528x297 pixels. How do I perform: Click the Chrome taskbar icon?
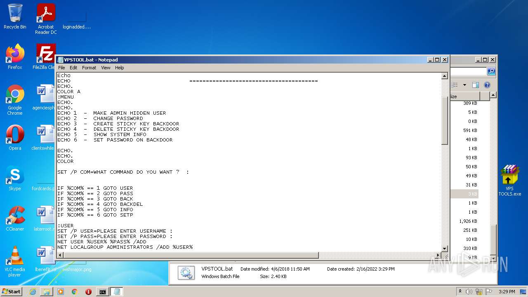(x=75, y=292)
